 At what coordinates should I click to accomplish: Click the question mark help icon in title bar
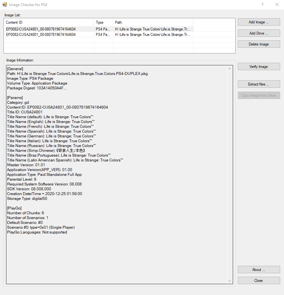coord(262,4)
